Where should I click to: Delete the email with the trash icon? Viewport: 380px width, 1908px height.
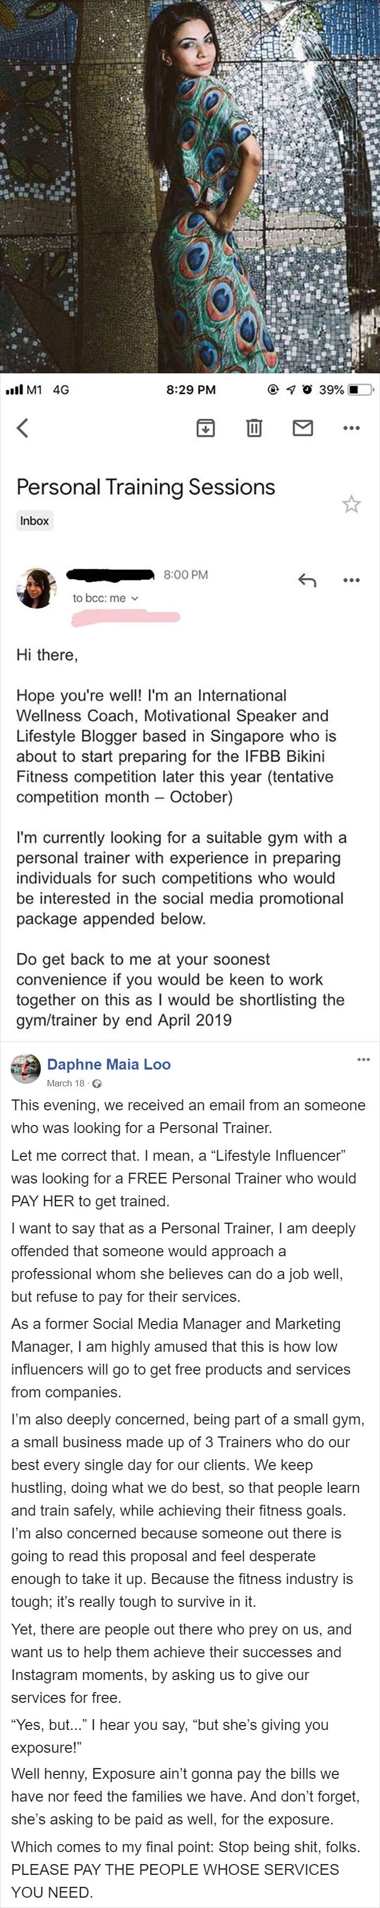tap(254, 428)
